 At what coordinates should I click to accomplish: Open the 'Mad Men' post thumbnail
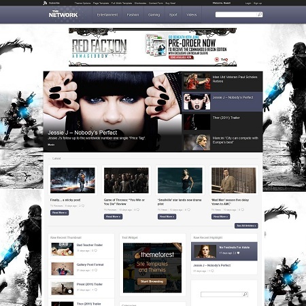coord(234,180)
